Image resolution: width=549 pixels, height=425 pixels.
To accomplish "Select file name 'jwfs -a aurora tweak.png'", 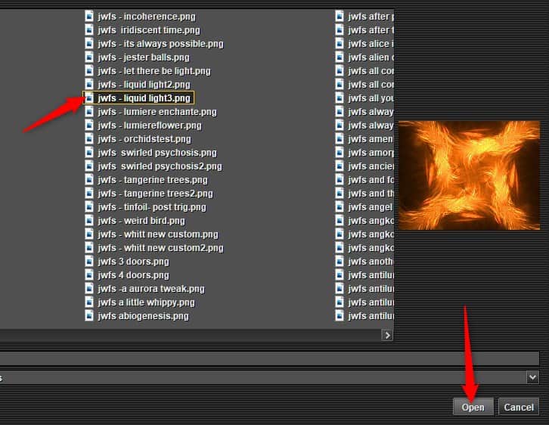I will tap(151, 289).
